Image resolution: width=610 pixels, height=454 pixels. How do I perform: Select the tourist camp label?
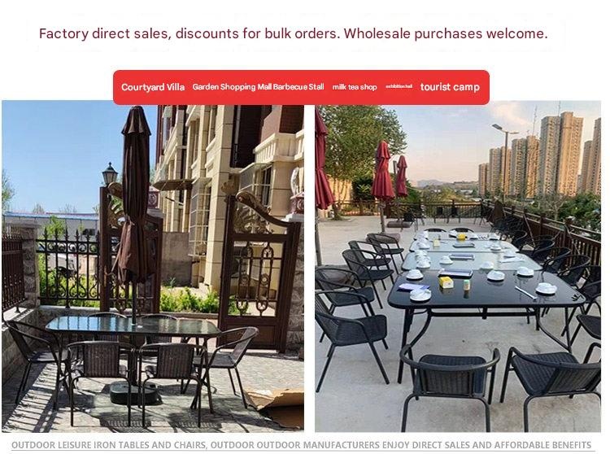click(450, 87)
